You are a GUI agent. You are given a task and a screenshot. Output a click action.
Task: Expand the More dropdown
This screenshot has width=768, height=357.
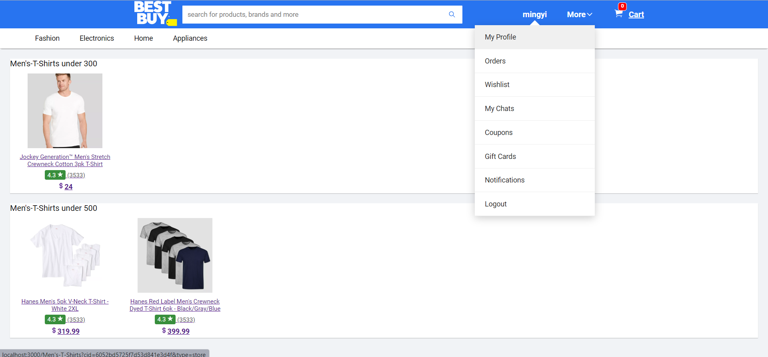tap(579, 14)
